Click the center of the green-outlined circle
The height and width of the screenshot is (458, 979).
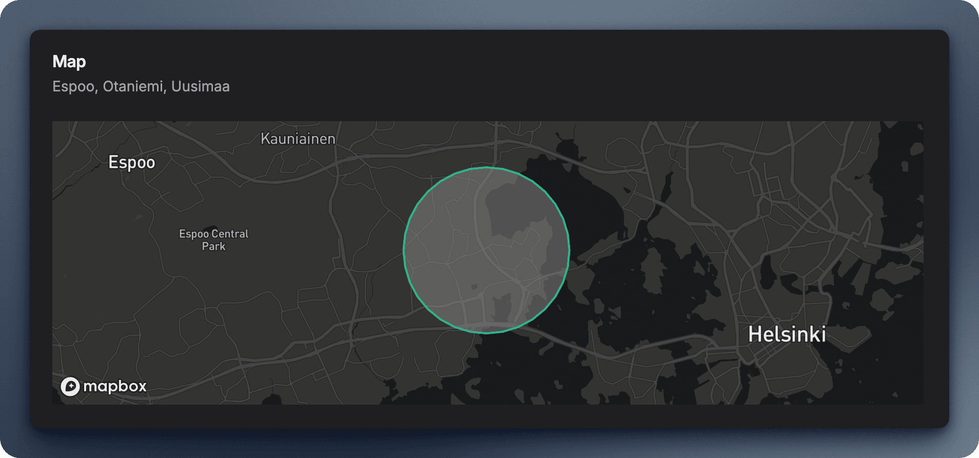pyautogui.click(x=486, y=251)
